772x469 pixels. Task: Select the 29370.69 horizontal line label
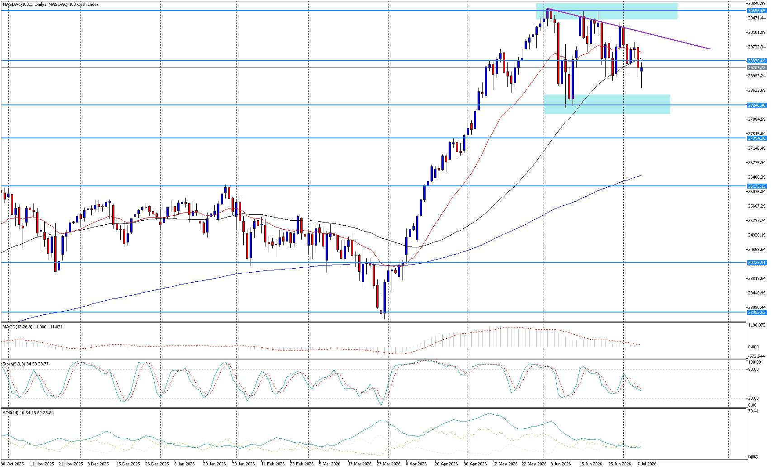[757, 61]
